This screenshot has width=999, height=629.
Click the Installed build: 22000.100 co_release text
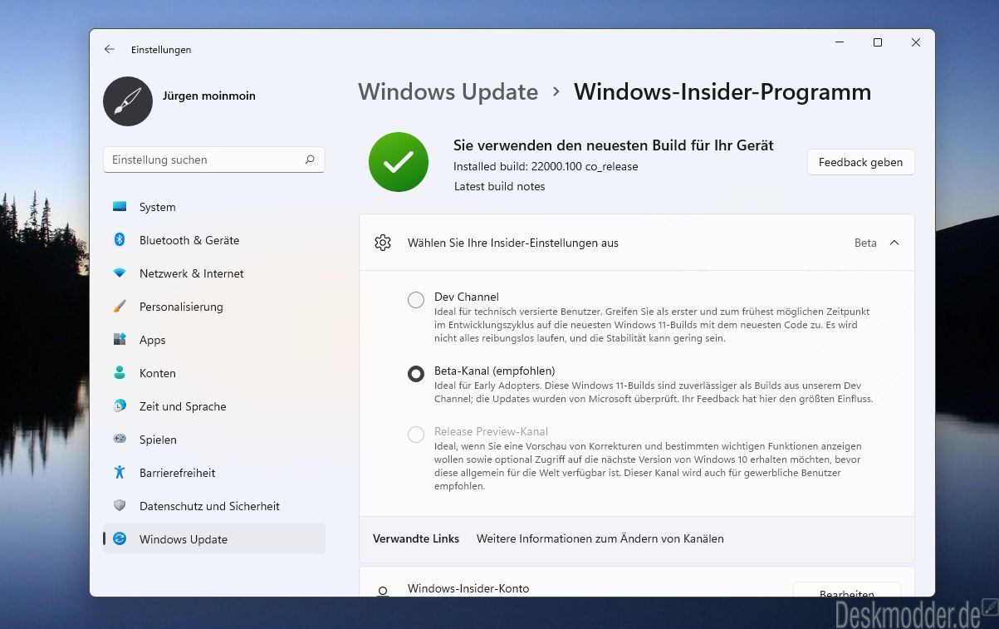546,166
